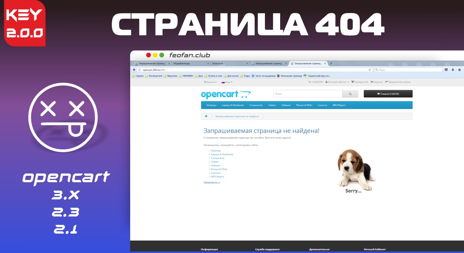Click Cameras in the category list

tap(215, 173)
